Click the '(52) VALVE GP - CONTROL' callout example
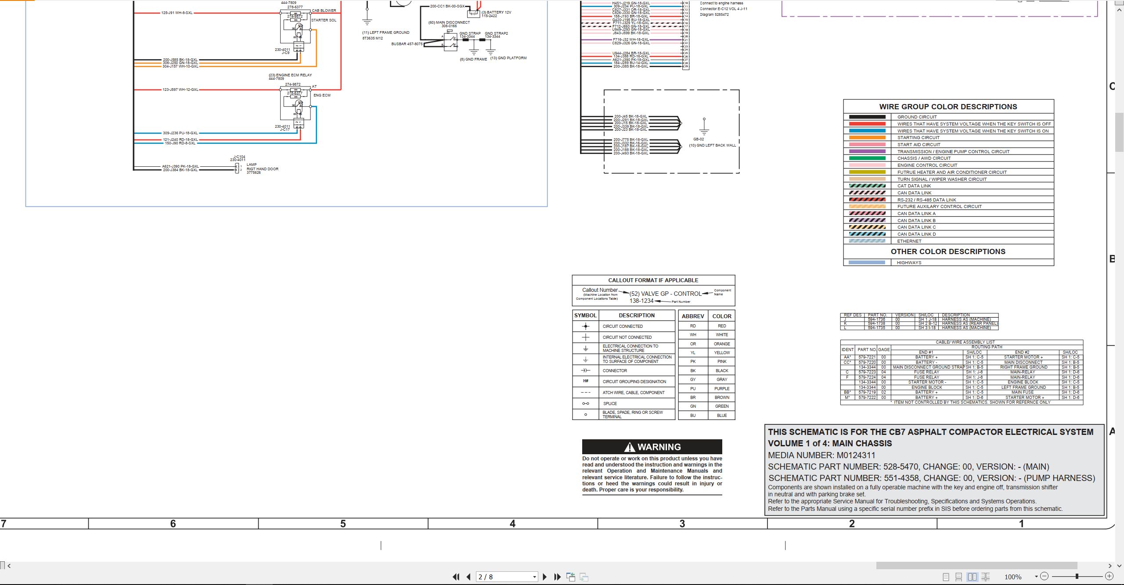 click(x=665, y=294)
